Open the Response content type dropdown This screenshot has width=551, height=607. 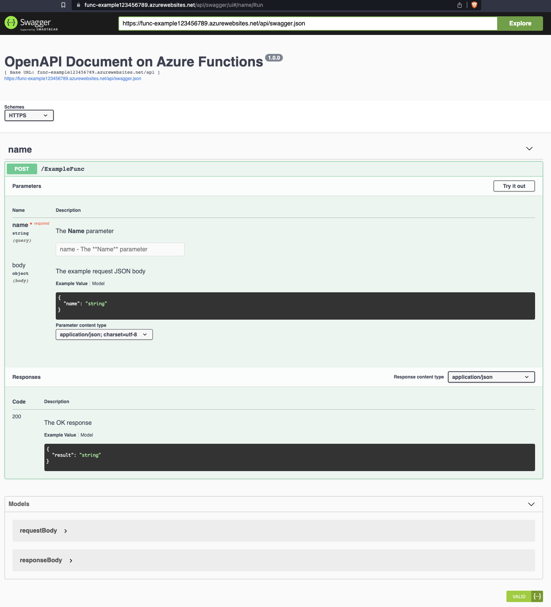coord(491,377)
